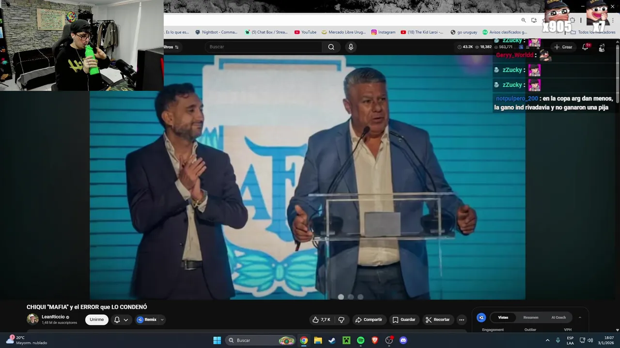Switch to the Vistas tab
The image size is (620, 348).
point(503,318)
